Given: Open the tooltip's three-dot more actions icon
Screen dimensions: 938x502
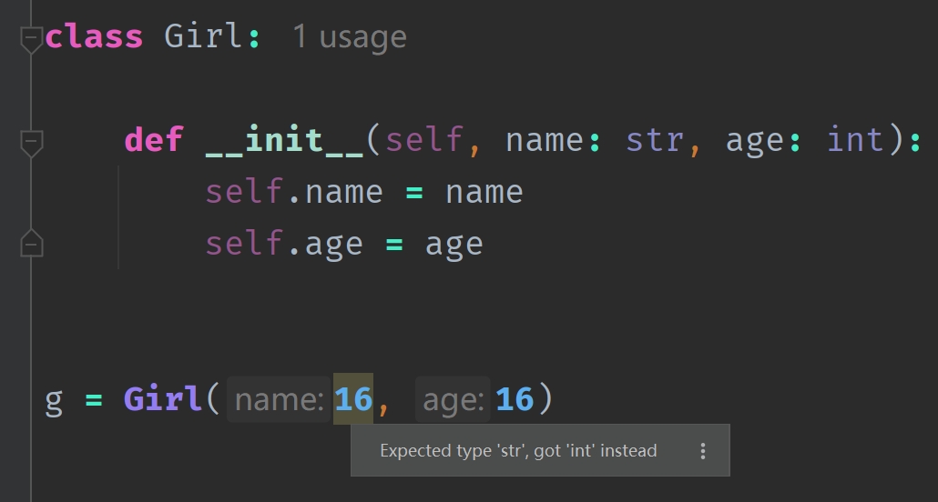Looking at the screenshot, I should coord(703,451).
